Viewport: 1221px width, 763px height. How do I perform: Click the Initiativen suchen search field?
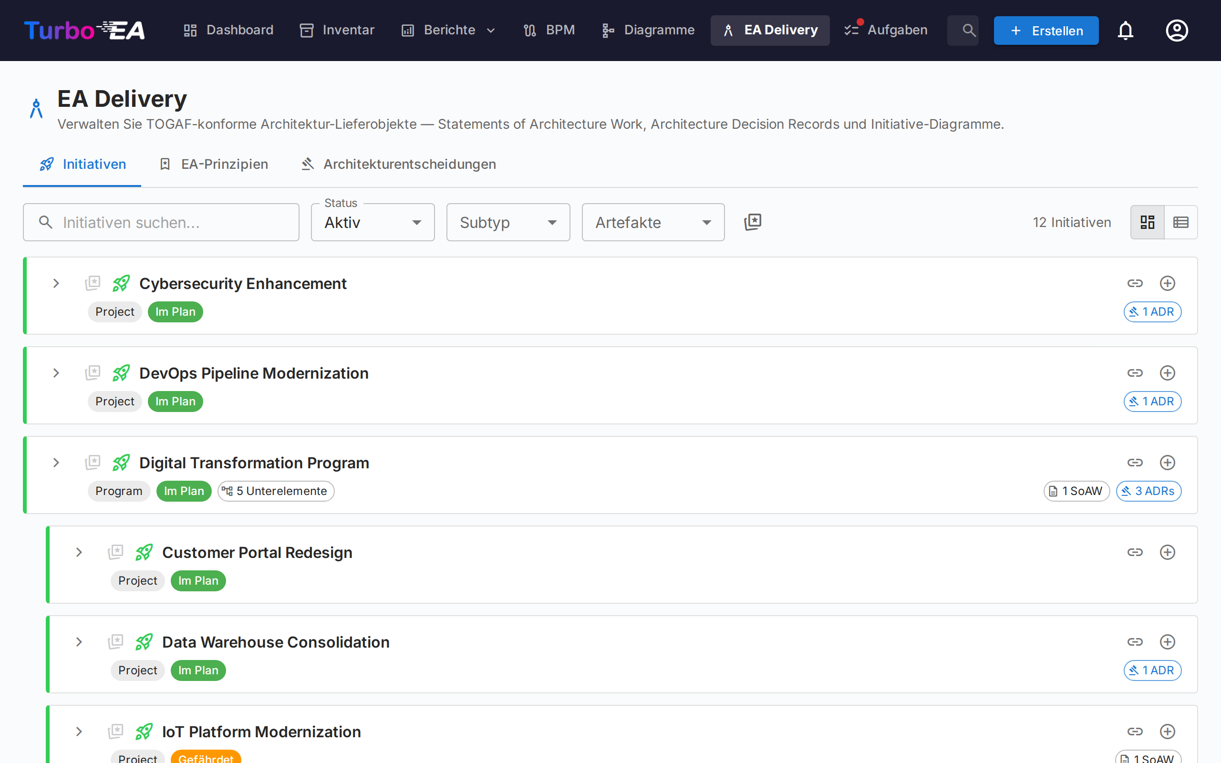(162, 223)
